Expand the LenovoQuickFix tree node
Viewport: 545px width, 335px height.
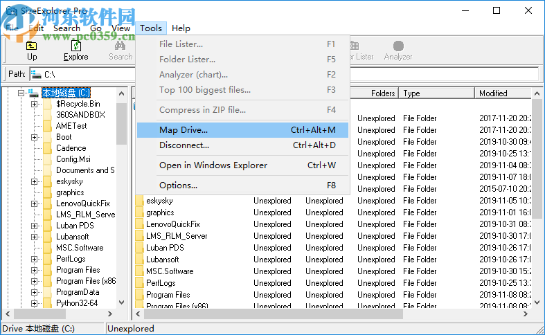point(34,203)
